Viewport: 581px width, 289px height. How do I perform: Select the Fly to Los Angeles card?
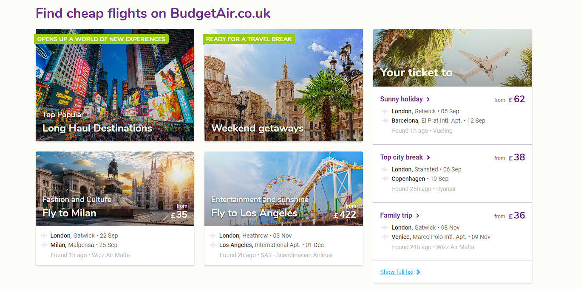click(x=283, y=189)
